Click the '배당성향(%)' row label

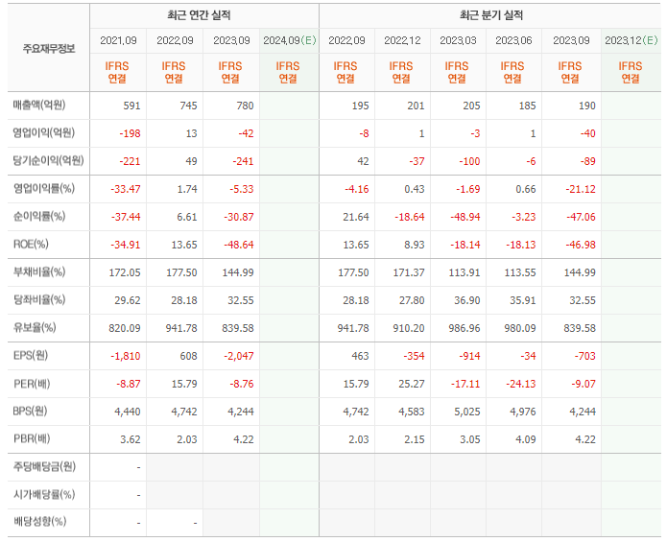[x=39, y=521]
